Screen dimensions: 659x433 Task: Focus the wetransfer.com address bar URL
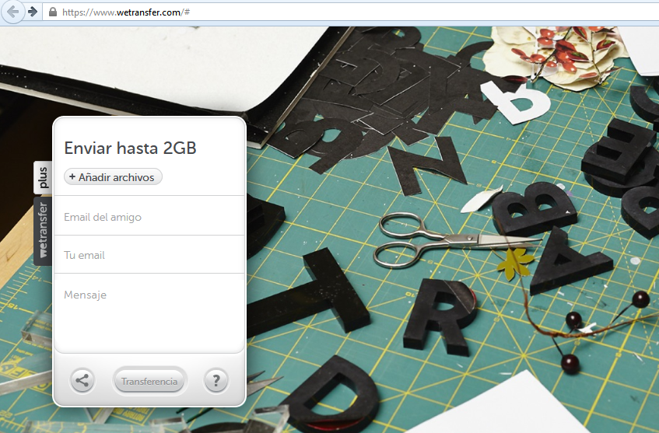126,12
